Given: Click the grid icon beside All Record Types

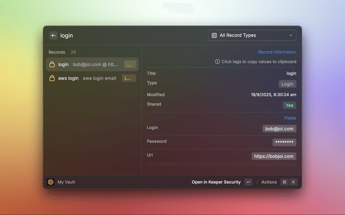Looking at the screenshot, I should 215,35.
